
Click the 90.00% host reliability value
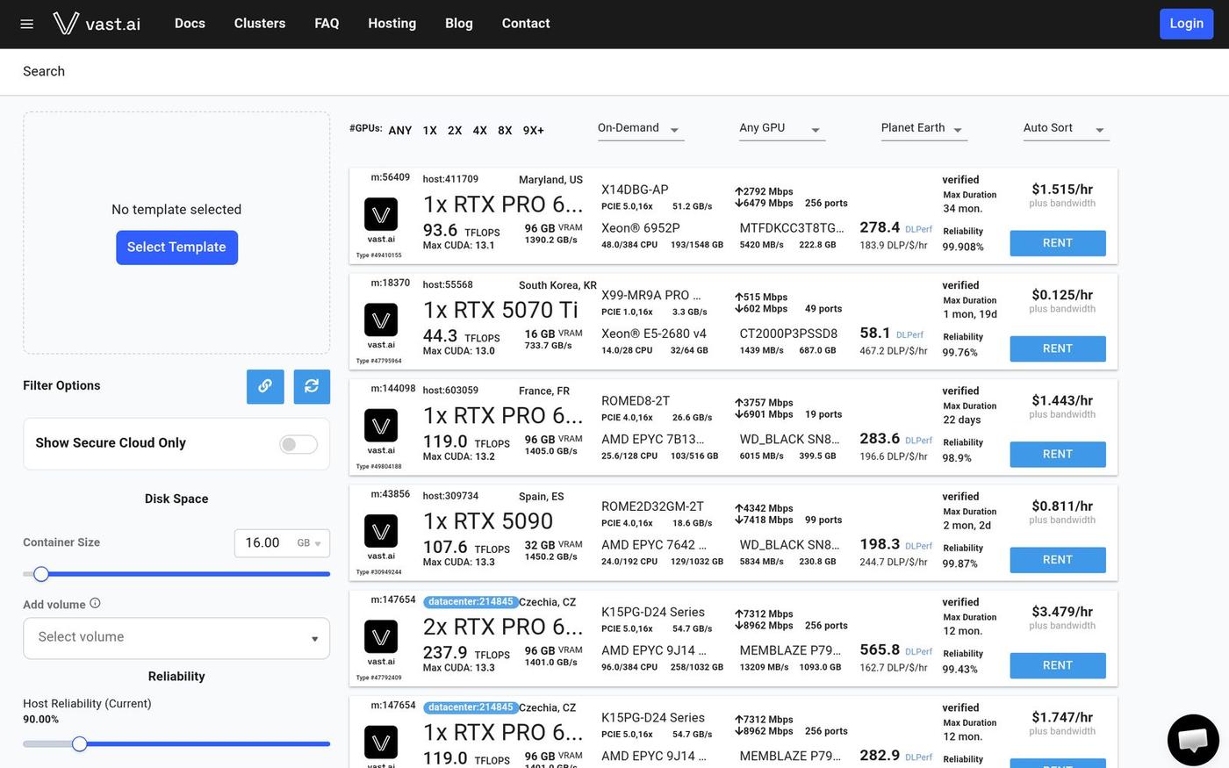[41, 720]
